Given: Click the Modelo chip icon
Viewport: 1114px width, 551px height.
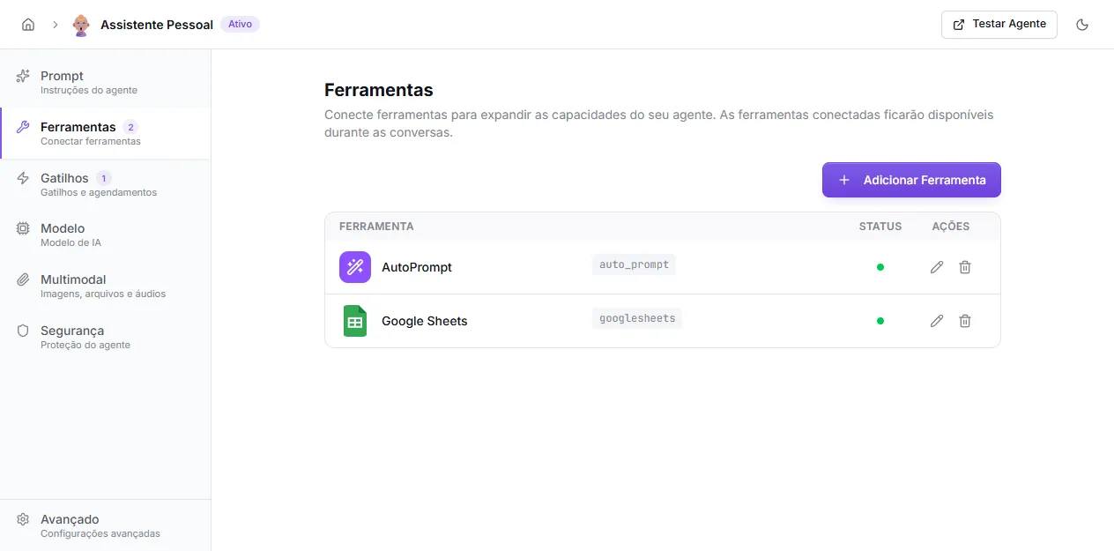Looking at the screenshot, I should [23, 228].
